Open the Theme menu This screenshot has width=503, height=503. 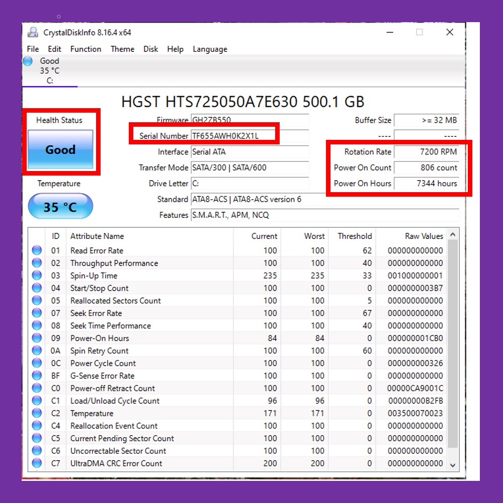pyautogui.click(x=122, y=49)
